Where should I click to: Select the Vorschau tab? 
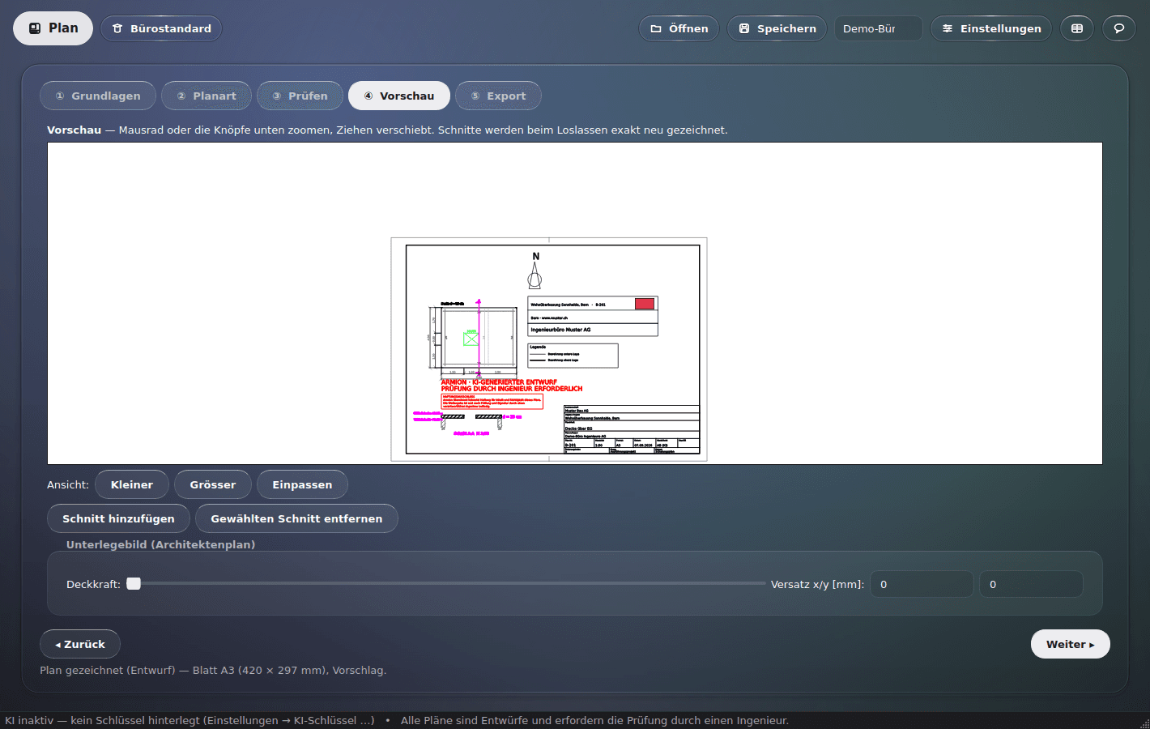coord(399,96)
